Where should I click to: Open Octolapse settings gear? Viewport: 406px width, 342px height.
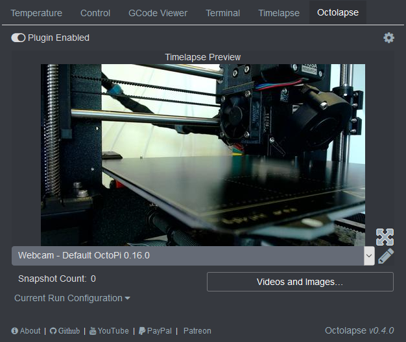388,38
